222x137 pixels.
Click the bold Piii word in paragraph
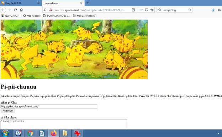click(x=142, y=96)
